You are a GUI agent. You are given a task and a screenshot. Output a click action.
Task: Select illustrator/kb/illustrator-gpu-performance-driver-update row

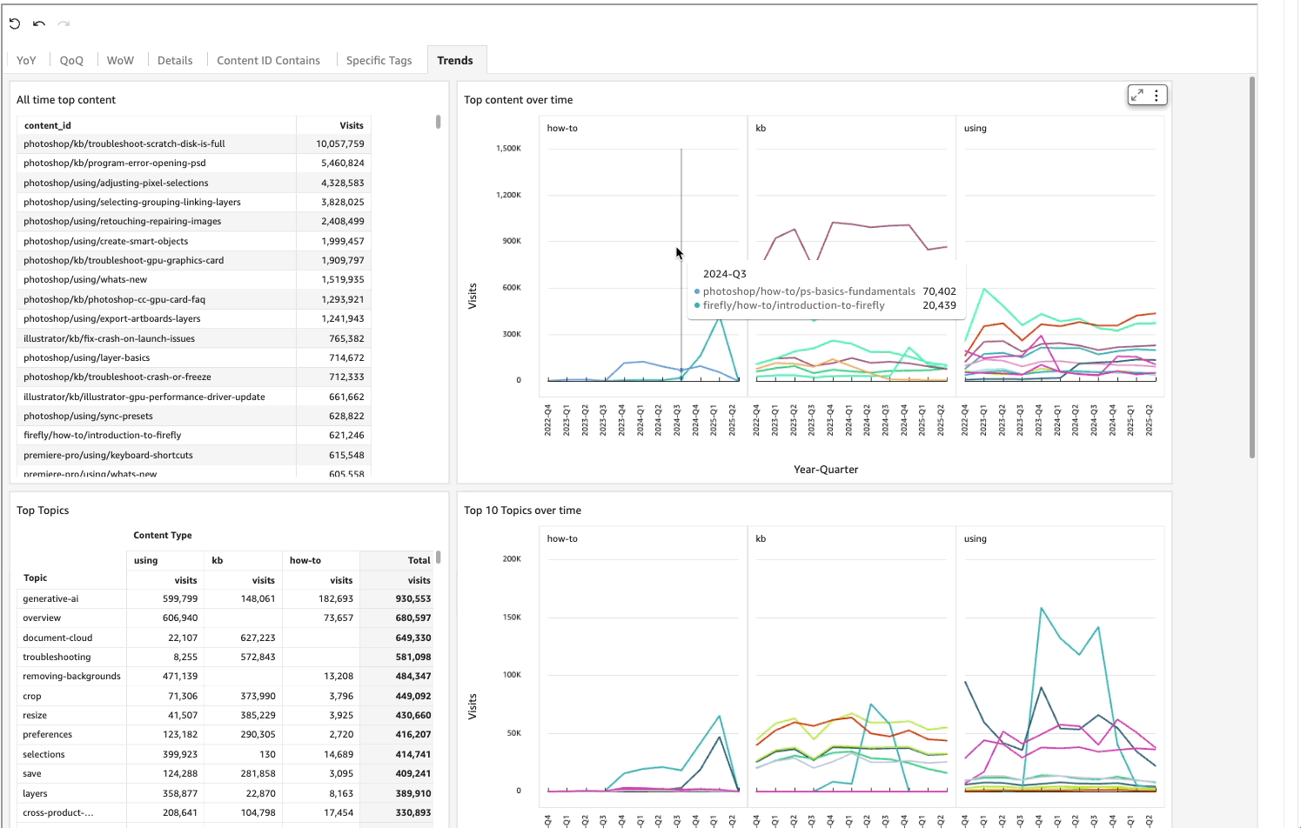pyautogui.click(x=194, y=397)
